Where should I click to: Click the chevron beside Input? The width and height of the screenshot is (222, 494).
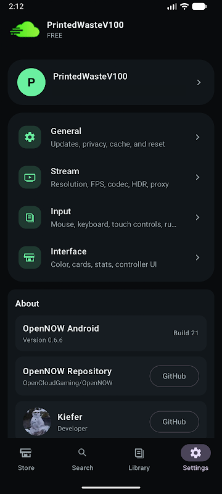pos(197,217)
